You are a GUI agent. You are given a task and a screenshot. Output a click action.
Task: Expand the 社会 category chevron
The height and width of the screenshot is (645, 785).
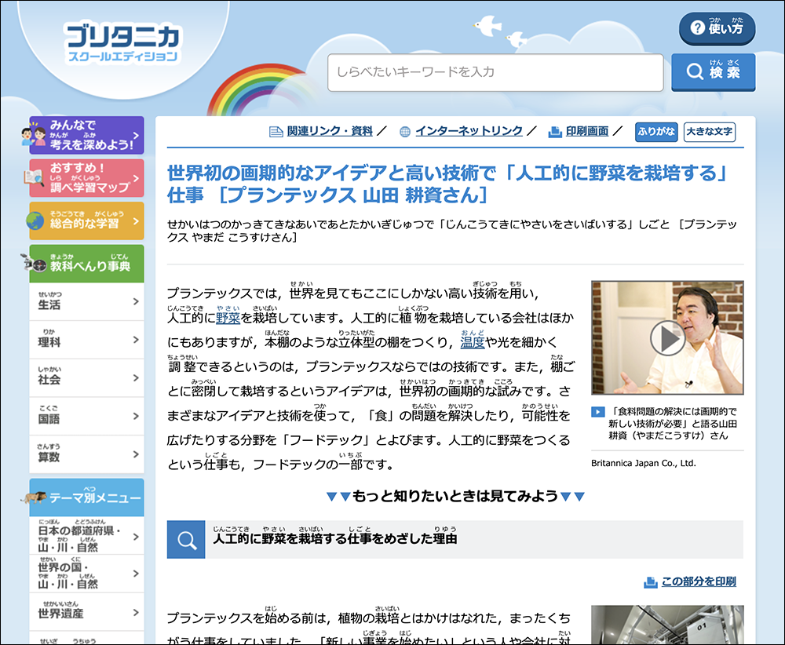136,377
